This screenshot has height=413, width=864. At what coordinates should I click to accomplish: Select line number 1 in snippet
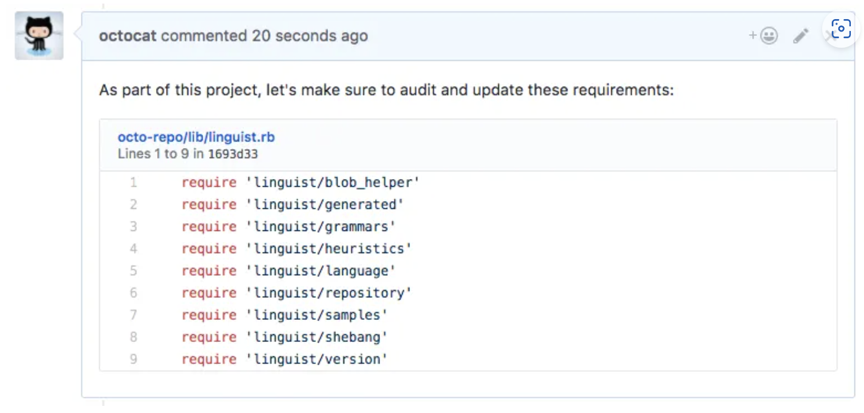pyautogui.click(x=133, y=183)
